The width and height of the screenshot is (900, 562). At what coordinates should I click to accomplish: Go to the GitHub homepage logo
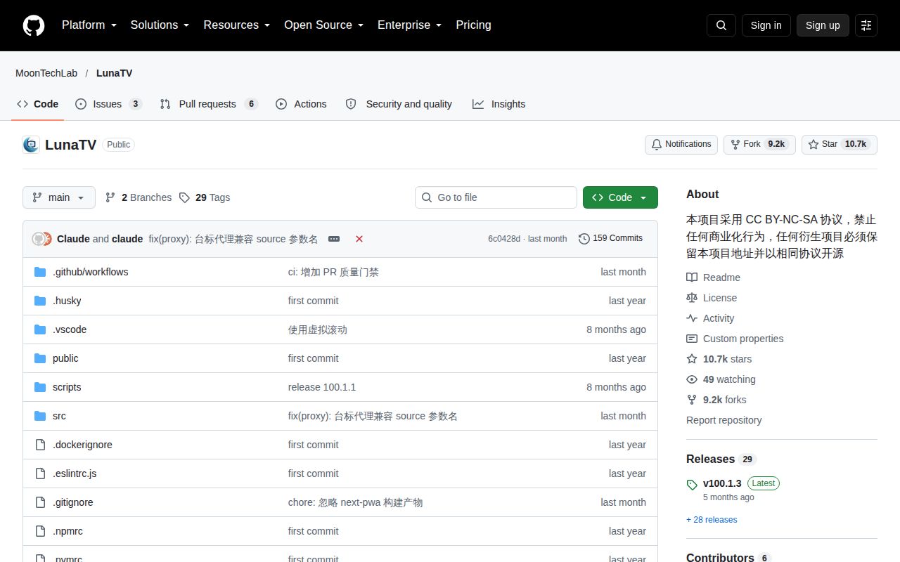point(34,25)
